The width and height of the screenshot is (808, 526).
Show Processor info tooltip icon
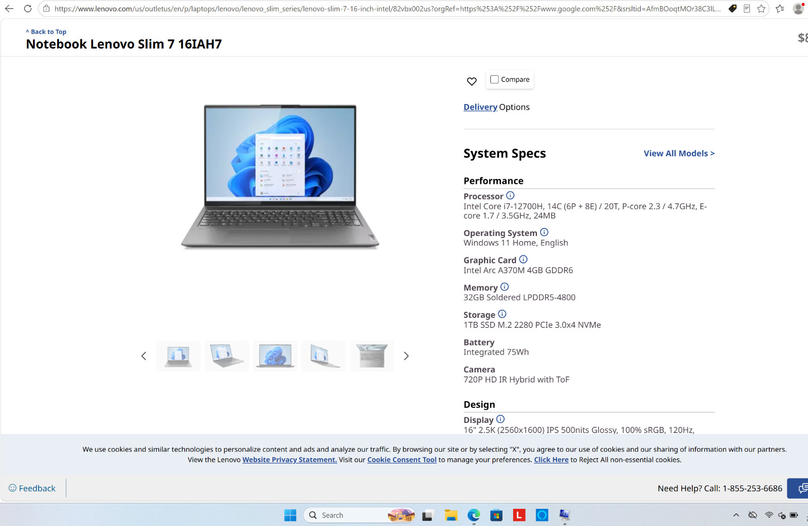click(x=510, y=196)
